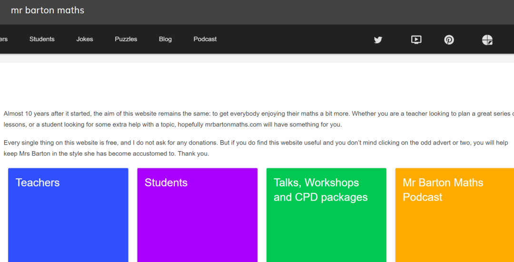Click the 'Students' heading in purple tile
This screenshot has height=262, width=514.
click(166, 183)
